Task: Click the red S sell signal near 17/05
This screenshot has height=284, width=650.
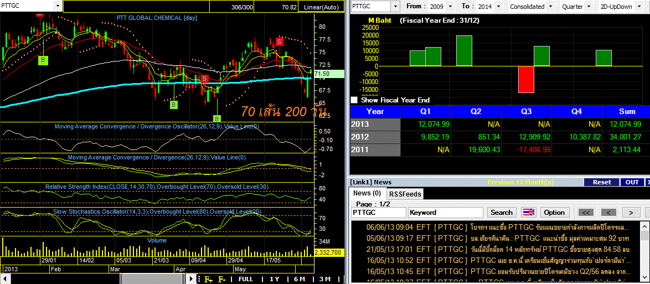Action: 280,42
